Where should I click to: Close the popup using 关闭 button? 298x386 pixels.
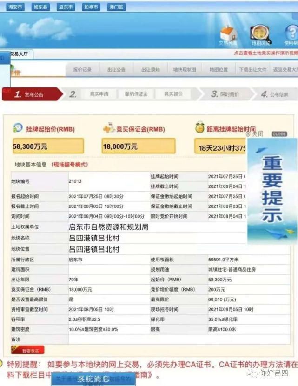click(x=254, y=134)
